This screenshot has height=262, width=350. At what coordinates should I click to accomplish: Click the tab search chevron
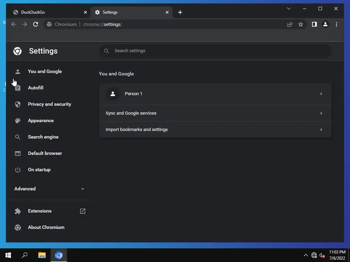(288, 9)
